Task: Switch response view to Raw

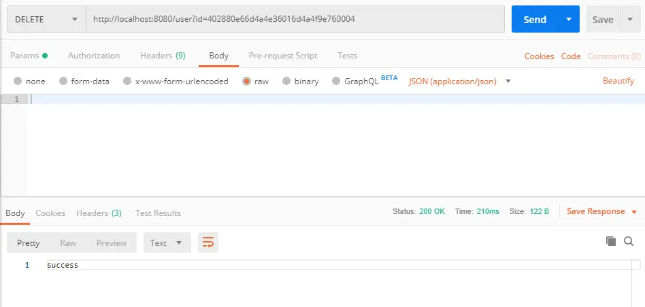Action: coord(68,242)
